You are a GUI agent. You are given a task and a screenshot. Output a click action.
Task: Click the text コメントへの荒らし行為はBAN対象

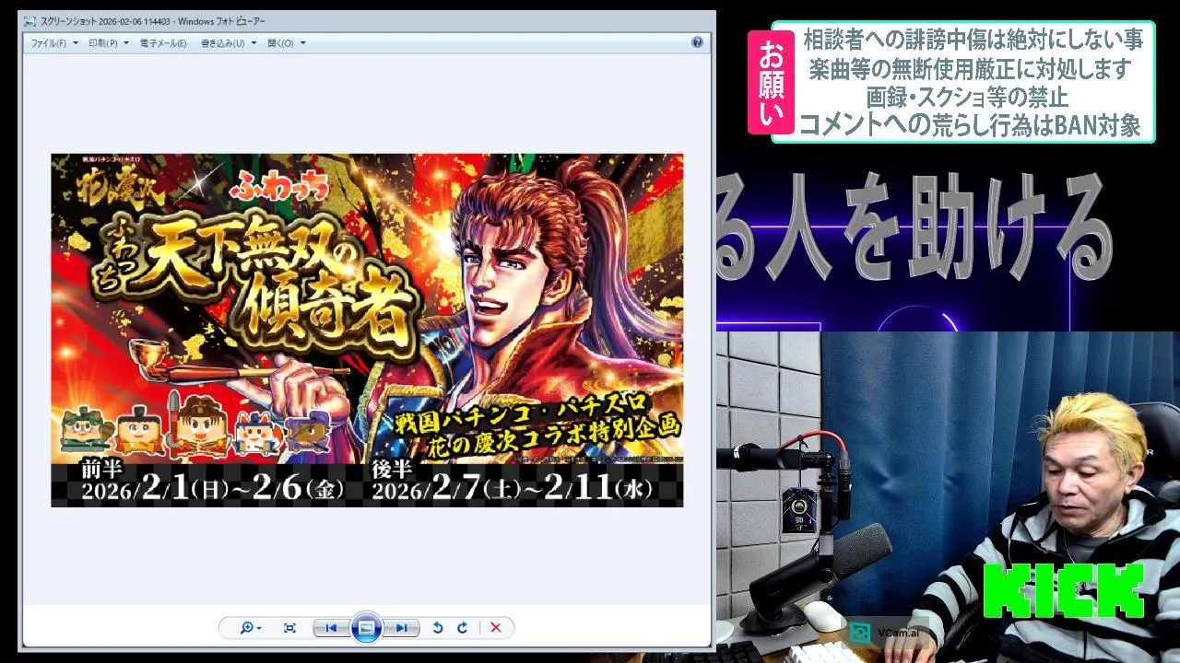(970, 124)
